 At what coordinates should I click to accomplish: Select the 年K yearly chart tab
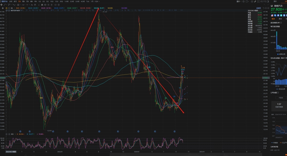(x=36, y=2)
